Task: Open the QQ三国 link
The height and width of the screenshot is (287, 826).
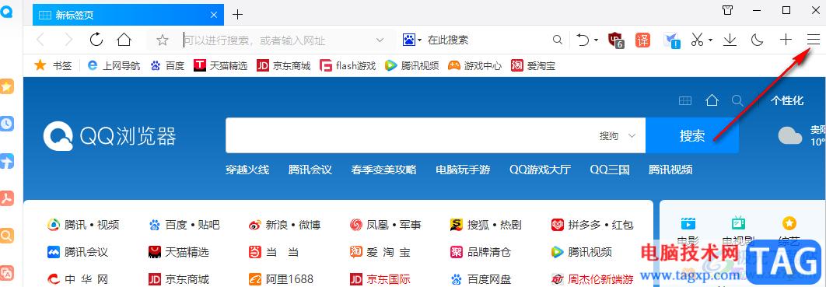Action: pos(610,170)
